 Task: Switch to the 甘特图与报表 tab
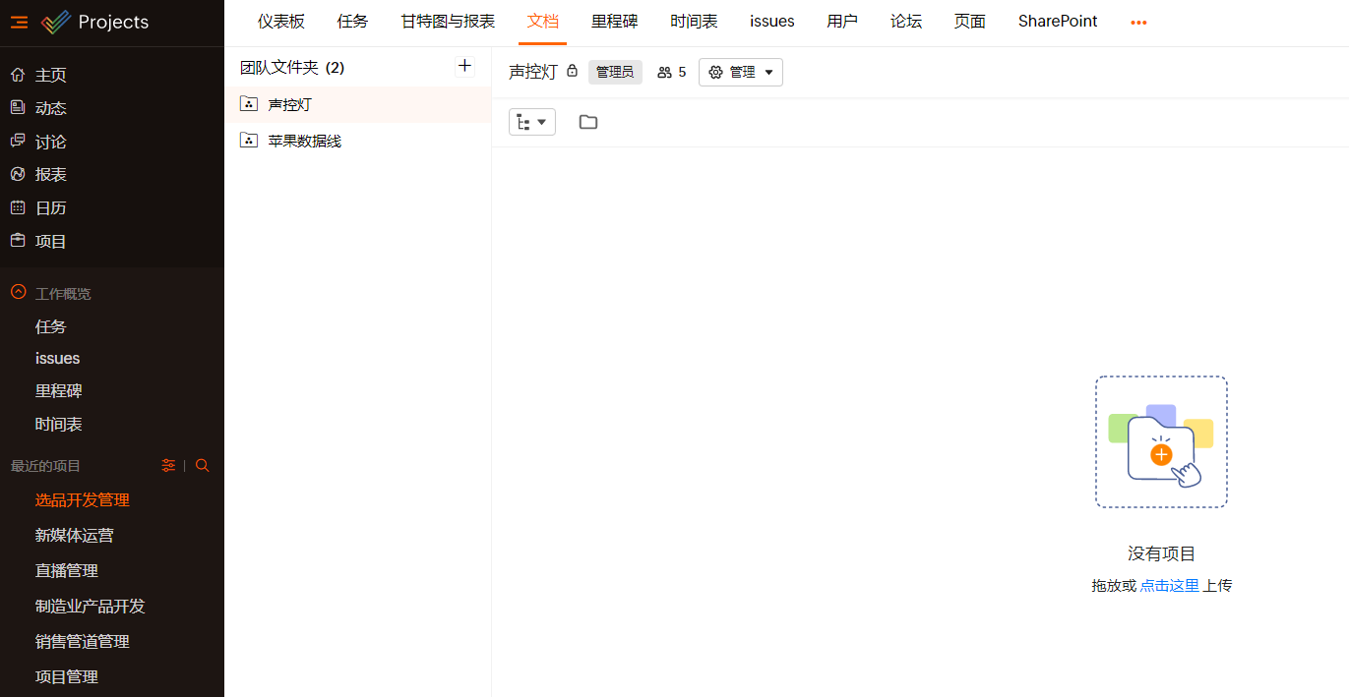pyautogui.click(x=448, y=22)
